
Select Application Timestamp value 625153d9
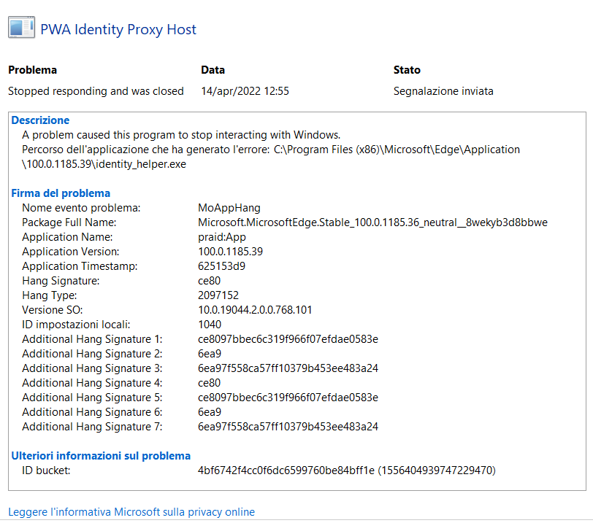click(221, 266)
